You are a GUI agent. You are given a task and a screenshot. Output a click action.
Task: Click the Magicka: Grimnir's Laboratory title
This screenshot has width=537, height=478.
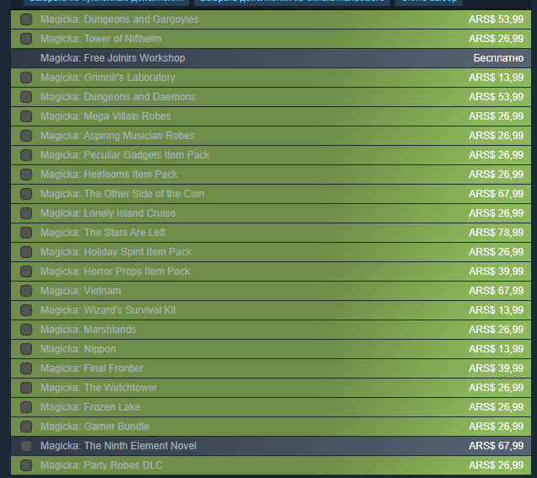click(107, 78)
